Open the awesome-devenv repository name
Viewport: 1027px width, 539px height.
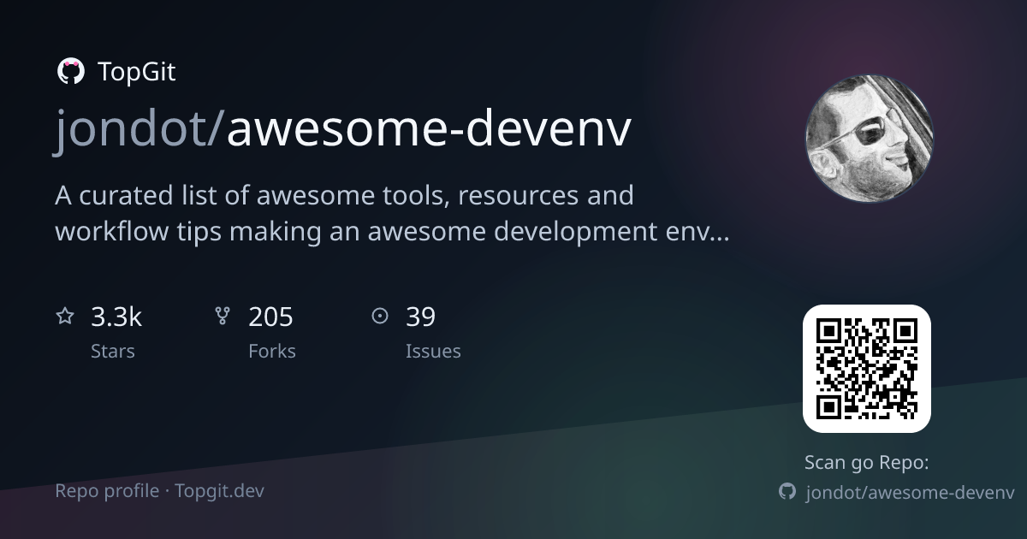coord(429,129)
